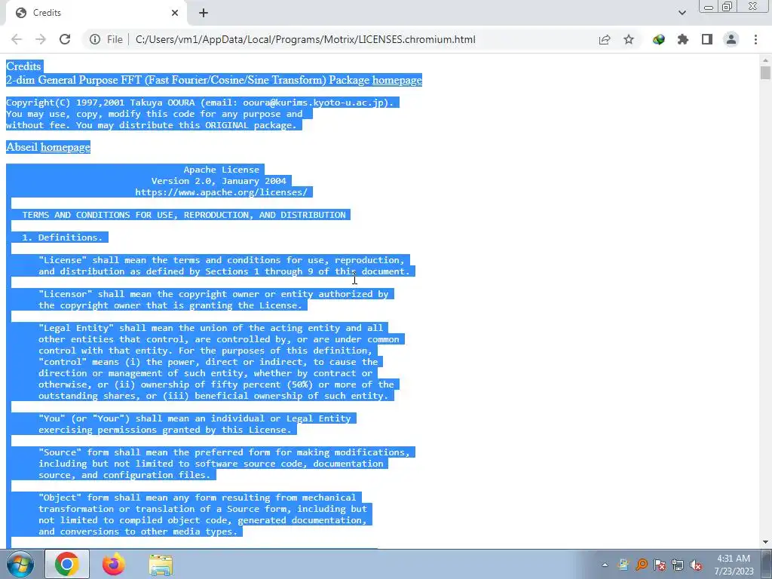Show hidden system tray icons
The height and width of the screenshot is (579, 772).
click(605, 565)
